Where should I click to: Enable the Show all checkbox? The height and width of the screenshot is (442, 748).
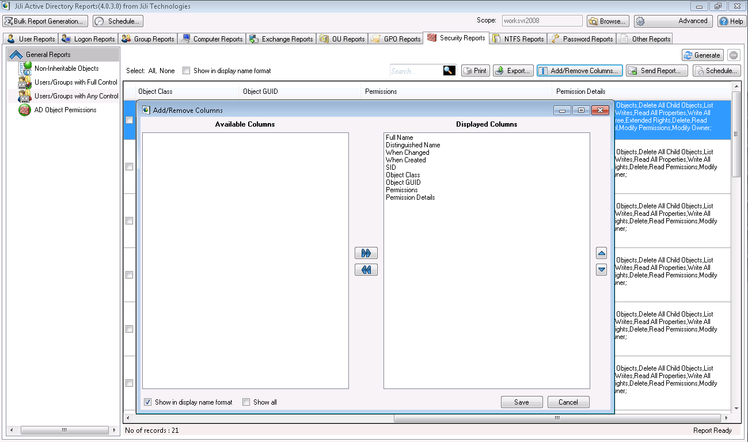pyautogui.click(x=246, y=402)
